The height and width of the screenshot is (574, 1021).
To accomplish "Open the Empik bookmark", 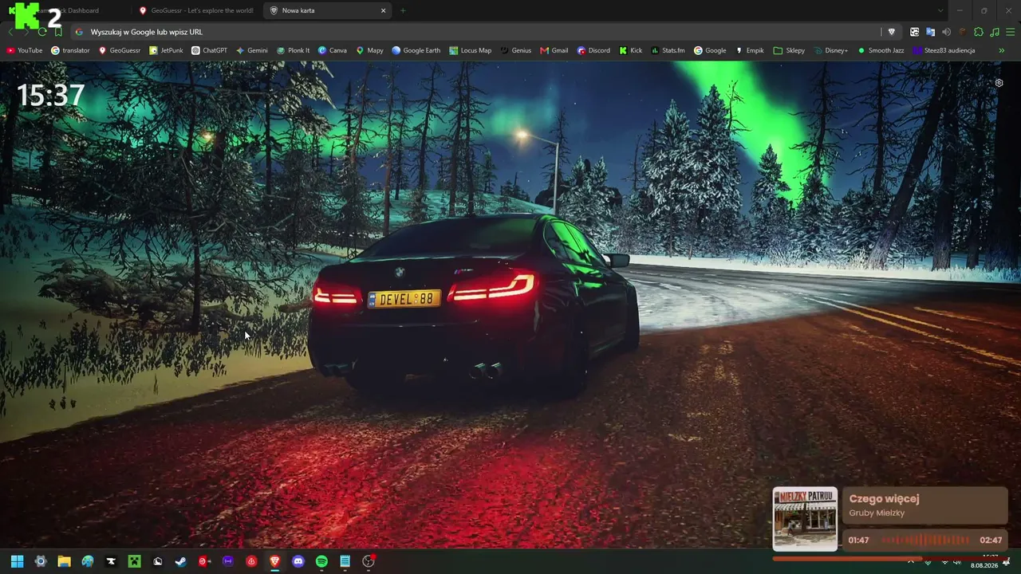I will click(x=749, y=50).
